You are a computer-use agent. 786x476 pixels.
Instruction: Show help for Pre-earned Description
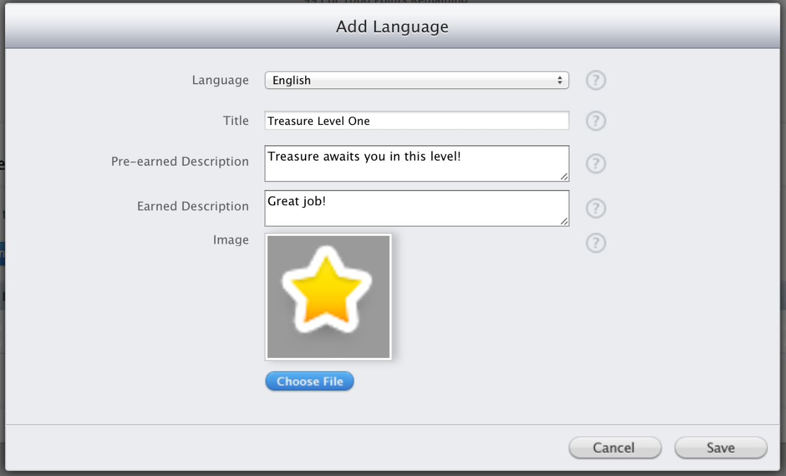(596, 164)
